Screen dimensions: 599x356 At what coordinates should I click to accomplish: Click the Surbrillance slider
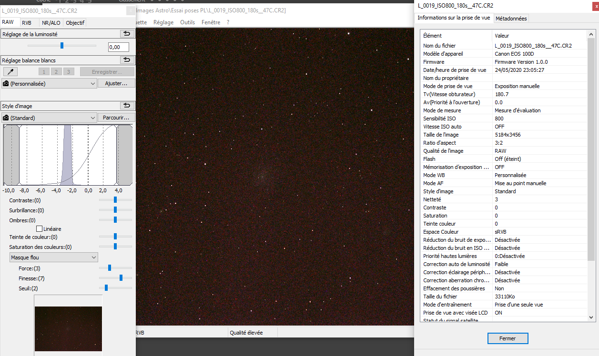tap(115, 210)
